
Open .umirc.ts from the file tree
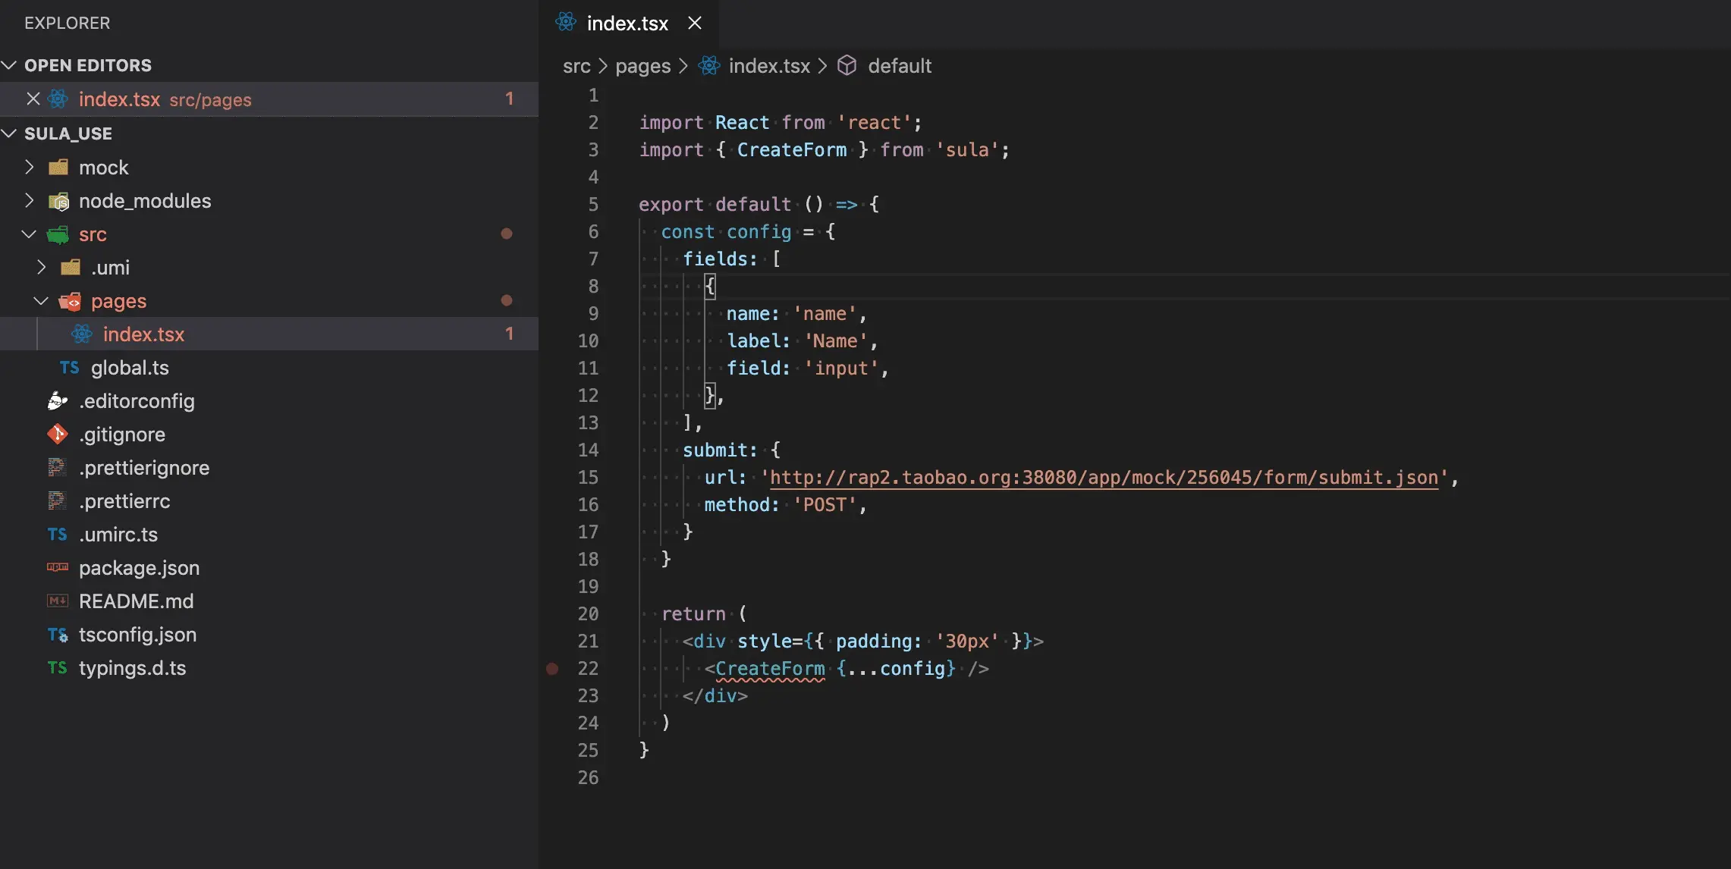pos(118,535)
